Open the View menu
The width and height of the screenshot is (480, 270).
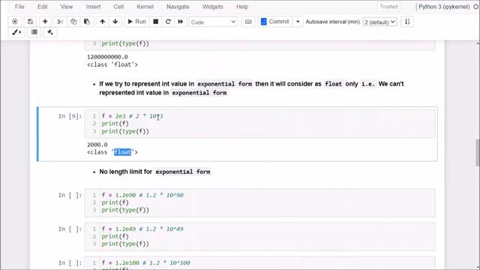coord(67,7)
